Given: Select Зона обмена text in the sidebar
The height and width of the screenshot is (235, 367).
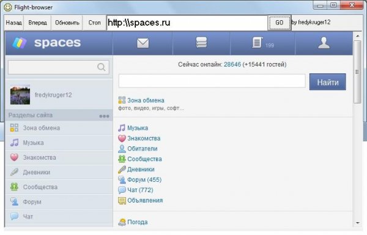Looking at the screenshot, I should [42, 128].
